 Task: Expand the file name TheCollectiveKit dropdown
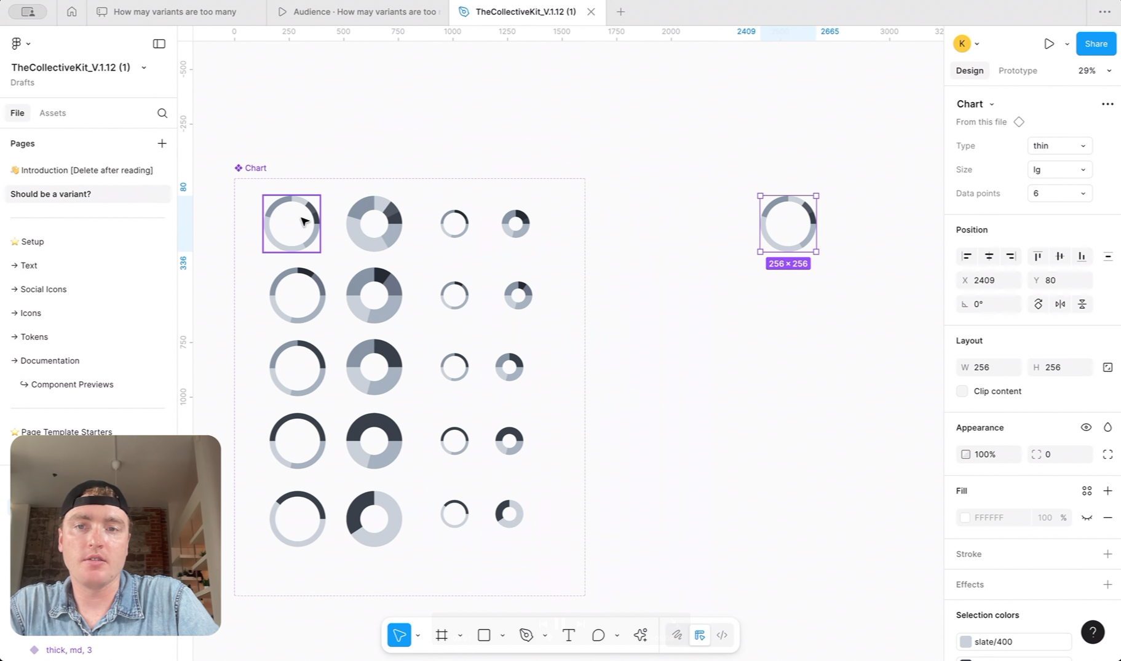(x=144, y=68)
